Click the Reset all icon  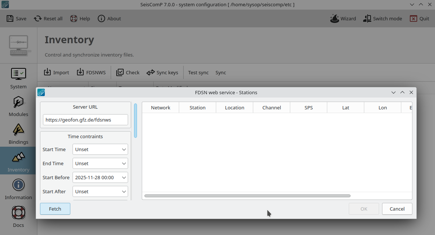38,18
